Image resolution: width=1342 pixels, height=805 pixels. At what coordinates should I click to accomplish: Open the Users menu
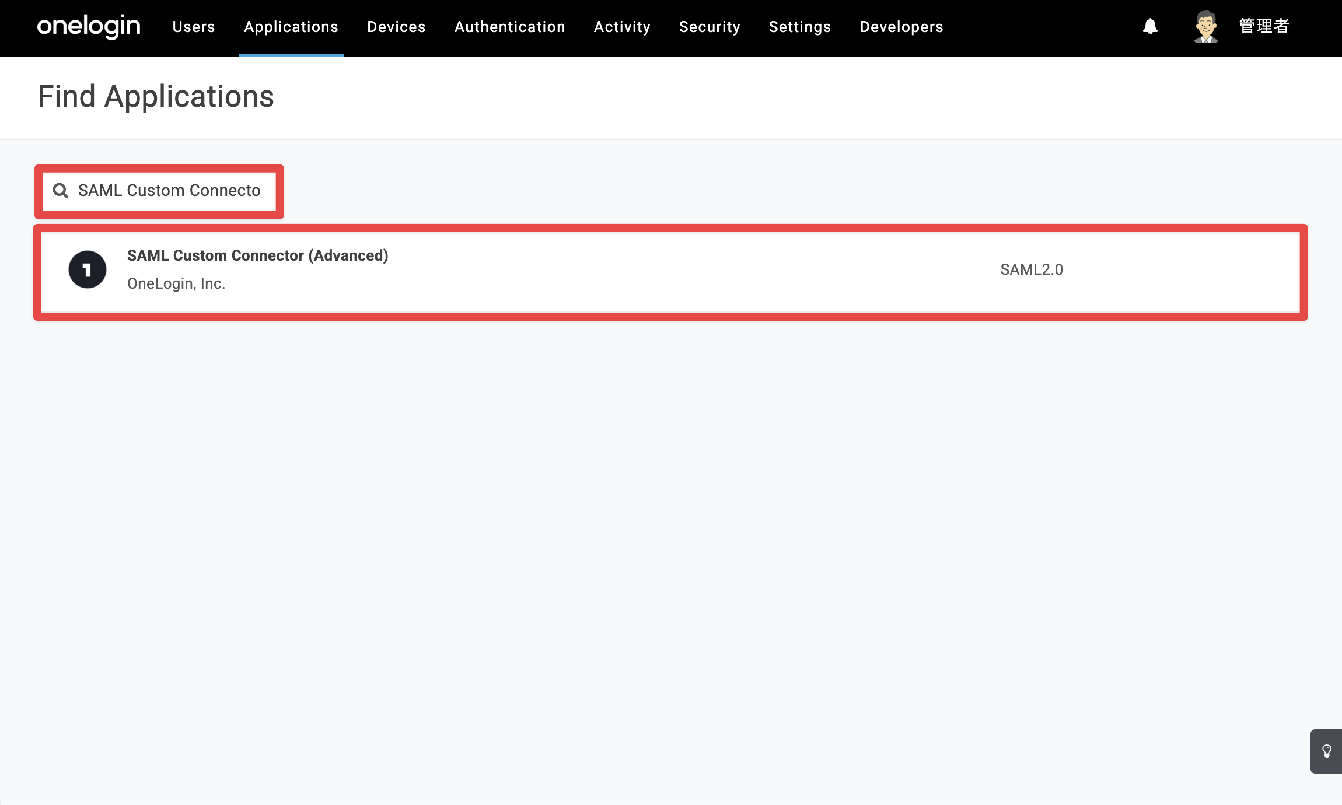pos(194,27)
